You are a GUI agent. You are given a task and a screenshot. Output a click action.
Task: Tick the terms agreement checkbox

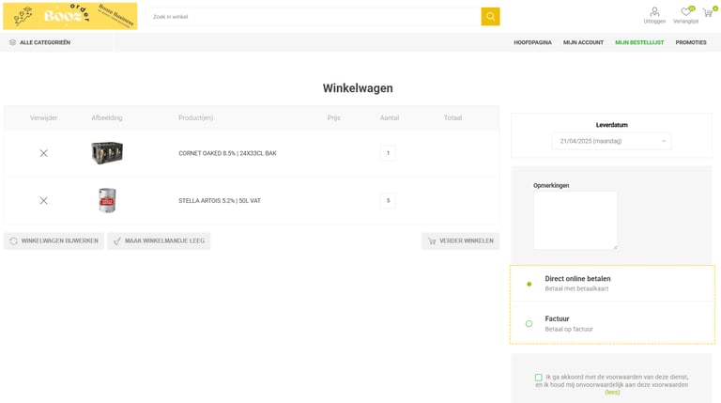pyautogui.click(x=539, y=378)
